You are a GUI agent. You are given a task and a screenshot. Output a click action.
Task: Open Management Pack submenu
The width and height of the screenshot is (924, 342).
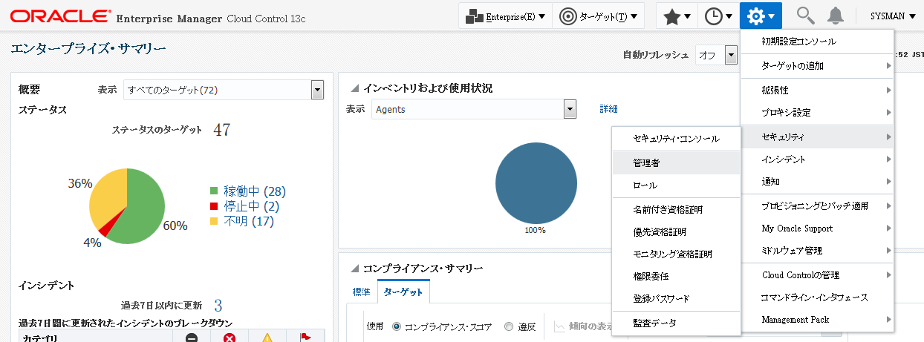817,320
